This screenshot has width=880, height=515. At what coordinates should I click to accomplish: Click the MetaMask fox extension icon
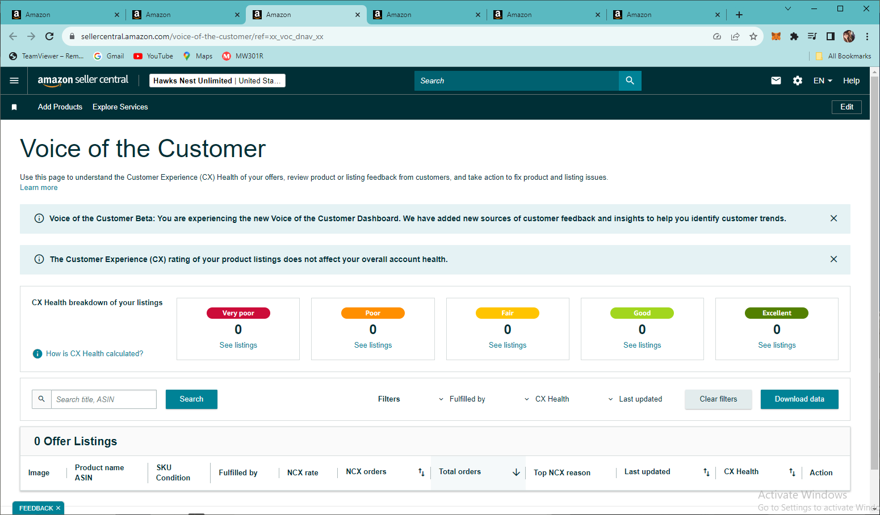776,36
